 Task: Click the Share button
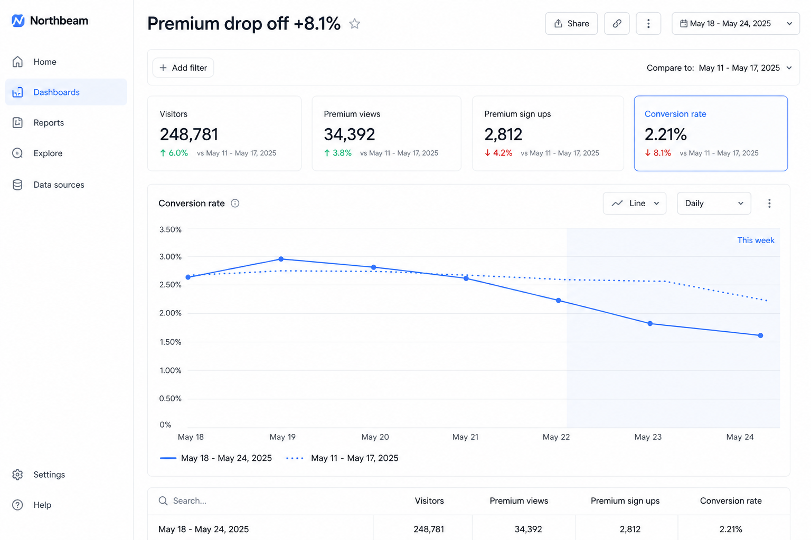click(x=571, y=24)
